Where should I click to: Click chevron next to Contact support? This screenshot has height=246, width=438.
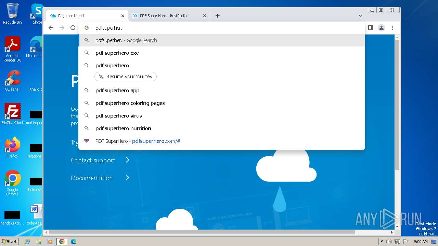pyautogui.click(x=127, y=160)
